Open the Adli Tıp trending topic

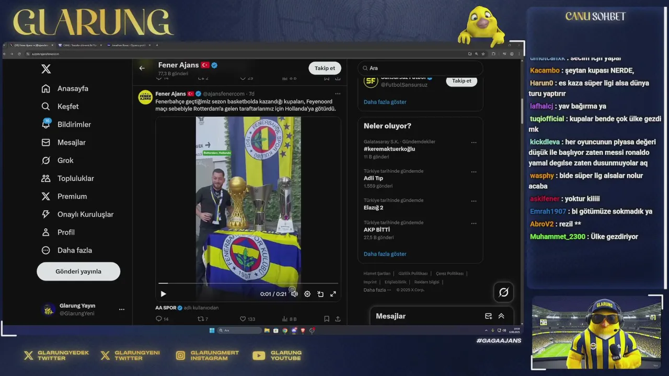[373, 178]
